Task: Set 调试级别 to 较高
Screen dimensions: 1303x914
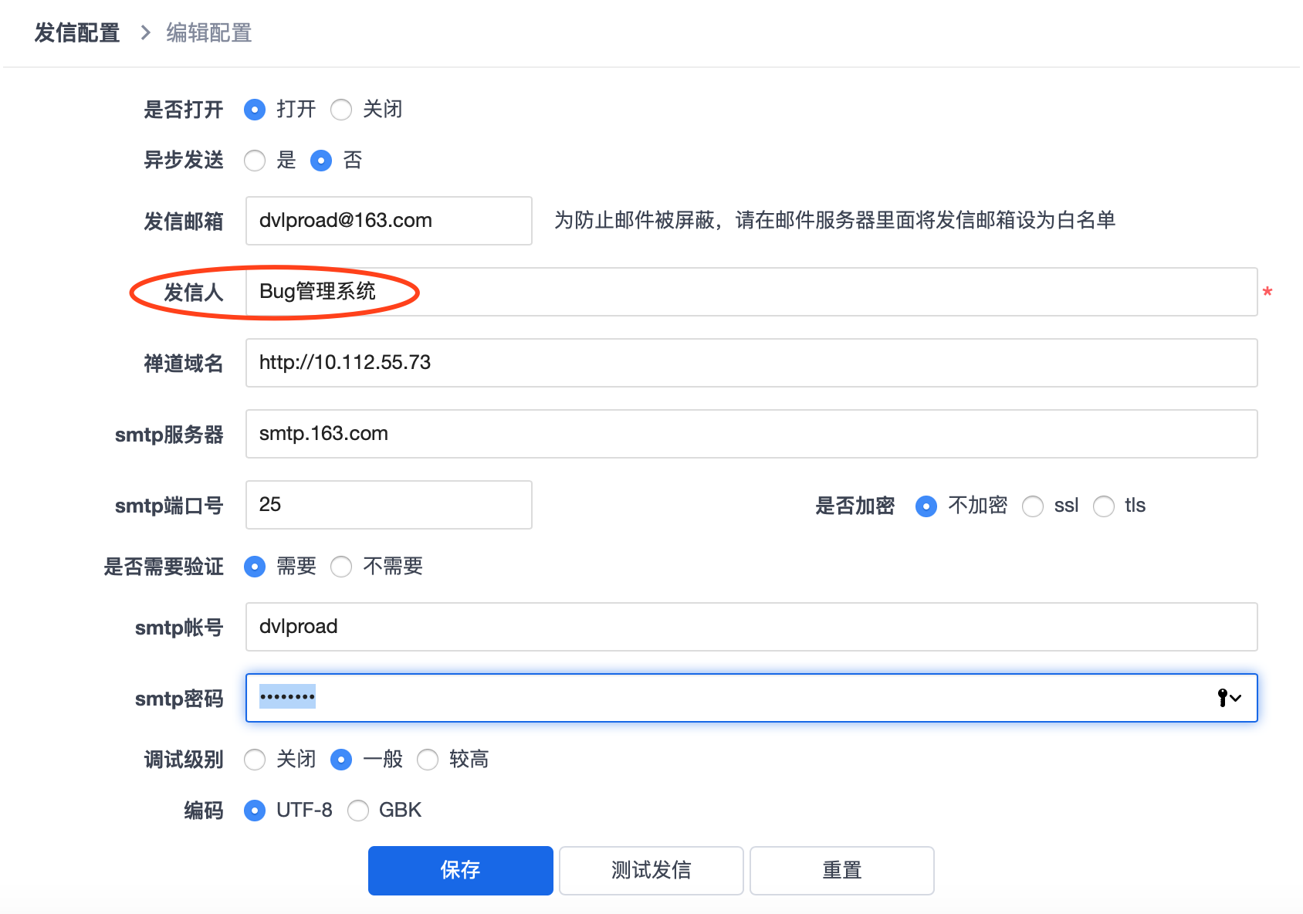Action: tap(428, 760)
